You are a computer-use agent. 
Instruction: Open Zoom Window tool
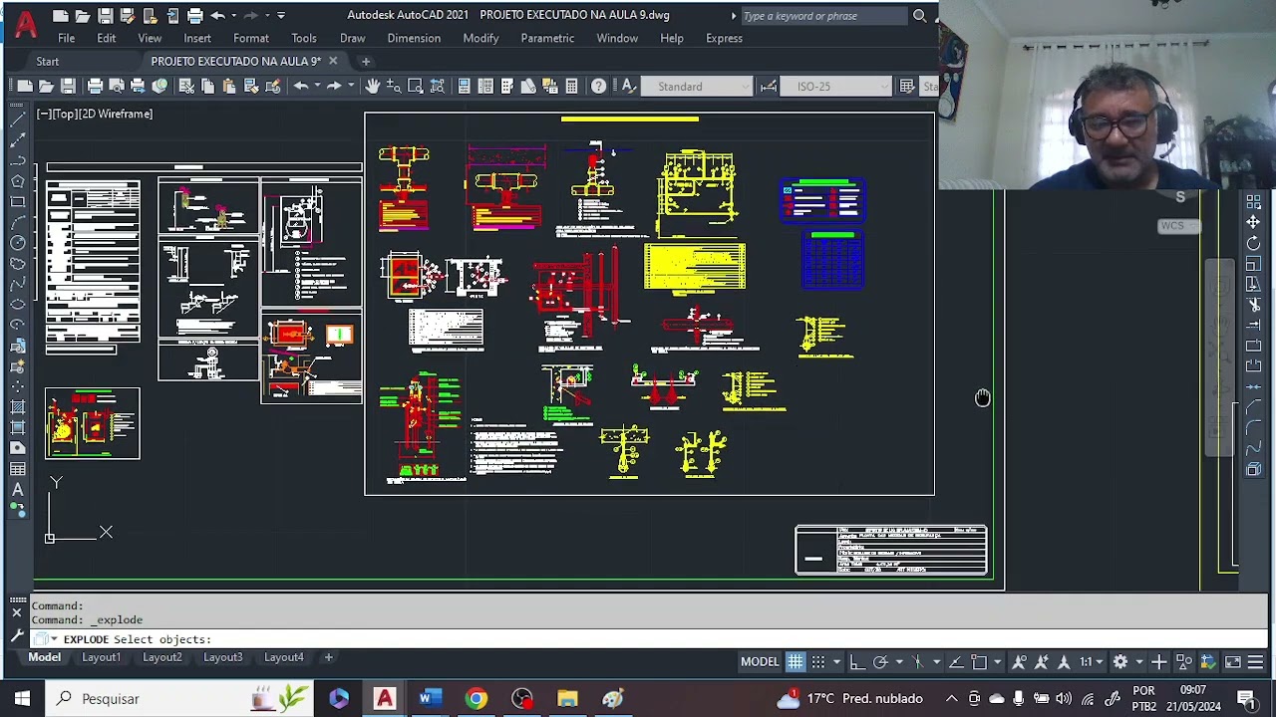coord(415,87)
